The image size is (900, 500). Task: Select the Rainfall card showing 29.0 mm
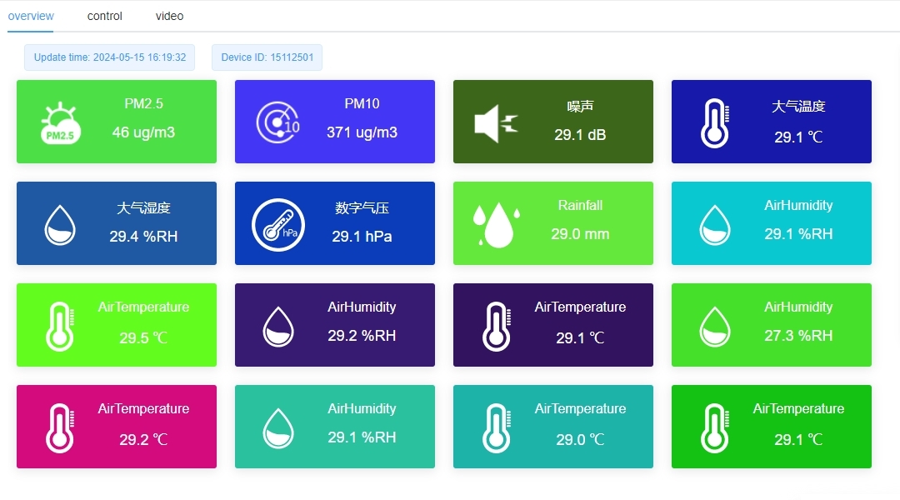[552, 223]
